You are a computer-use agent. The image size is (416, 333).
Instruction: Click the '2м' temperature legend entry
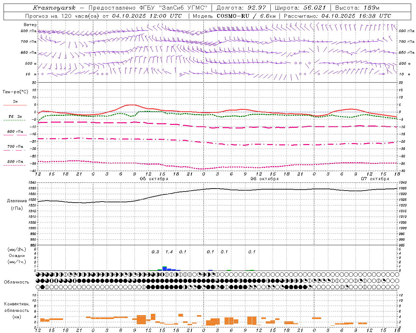pos(15,102)
